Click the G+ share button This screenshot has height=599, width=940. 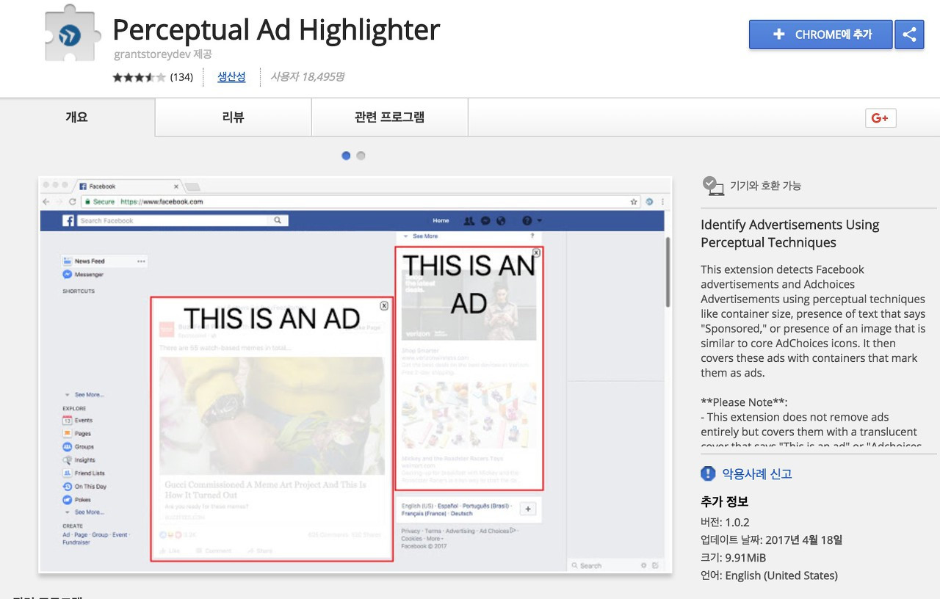[x=881, y=118]
